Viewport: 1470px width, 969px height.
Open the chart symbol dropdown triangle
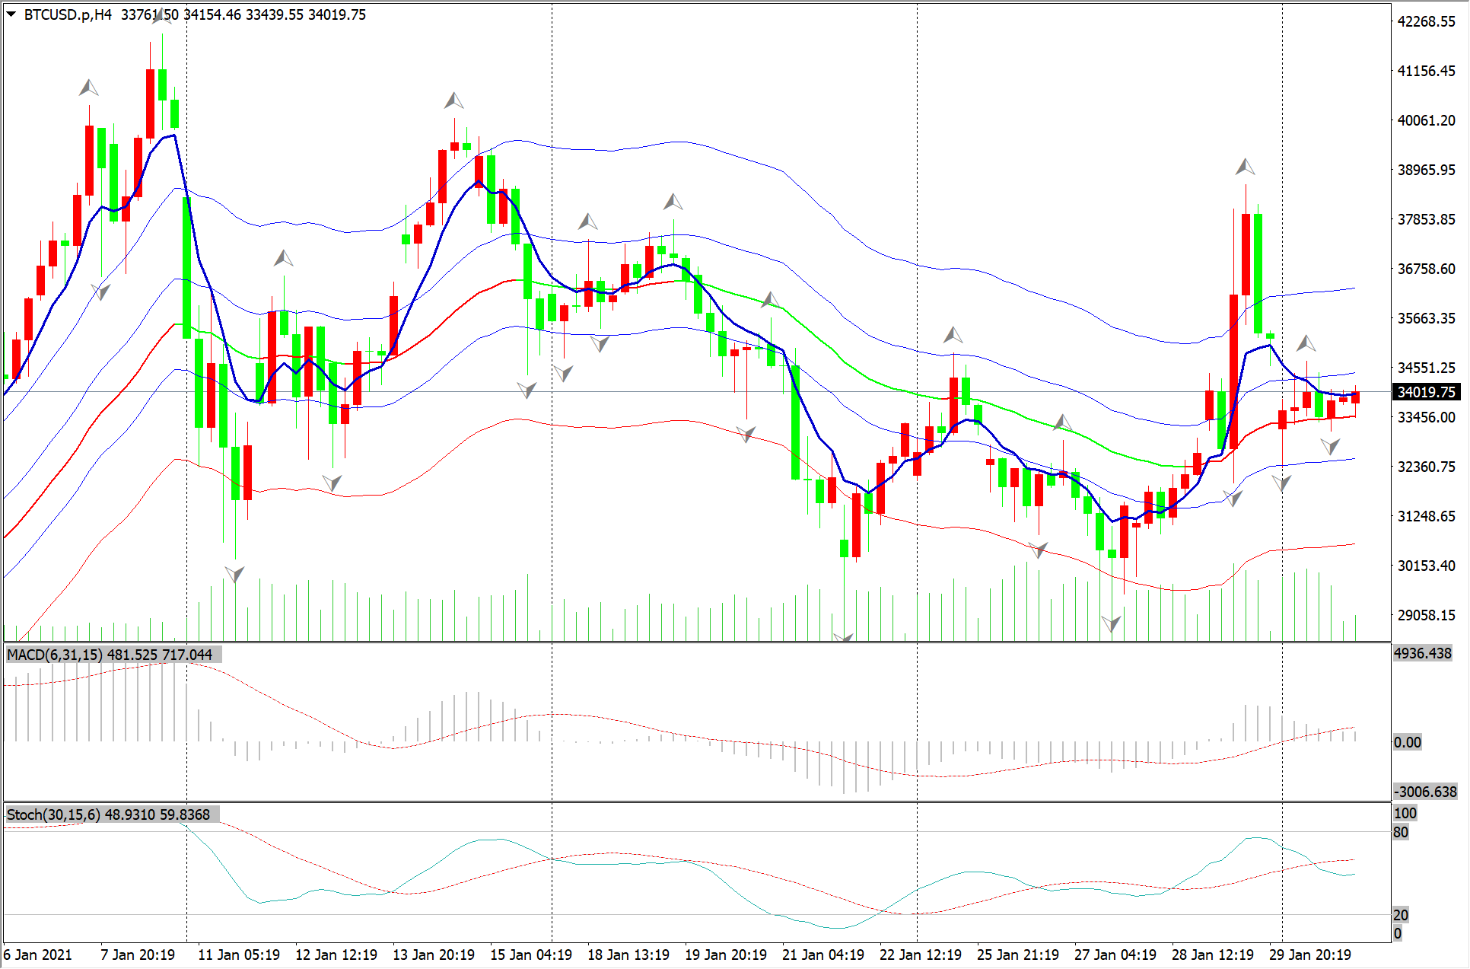[11, 14]
